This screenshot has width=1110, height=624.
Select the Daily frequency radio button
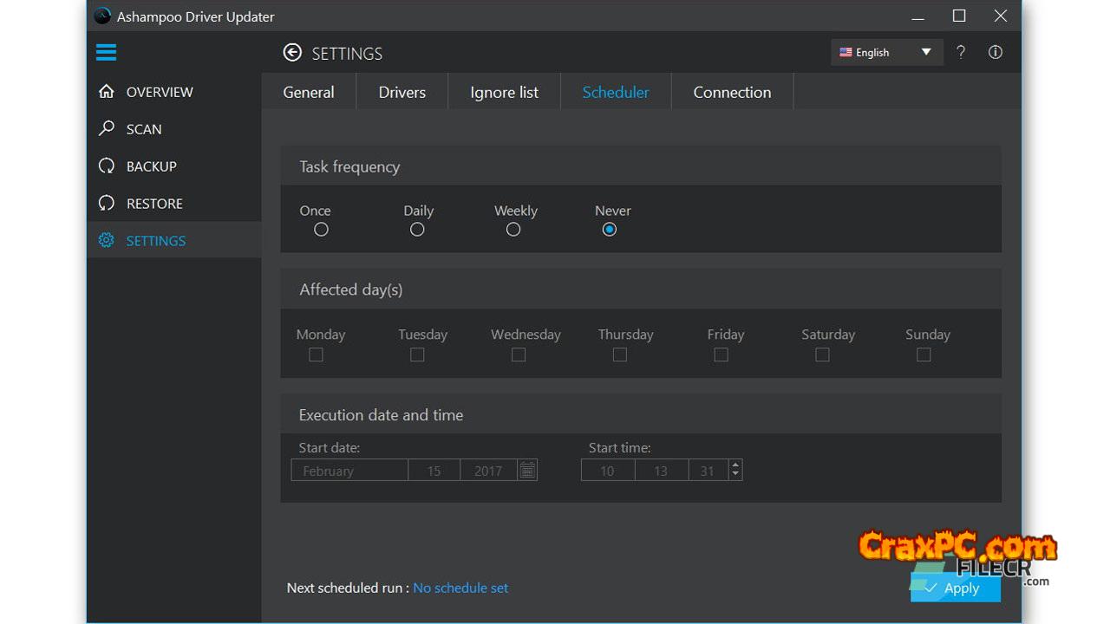click(417, 230)
